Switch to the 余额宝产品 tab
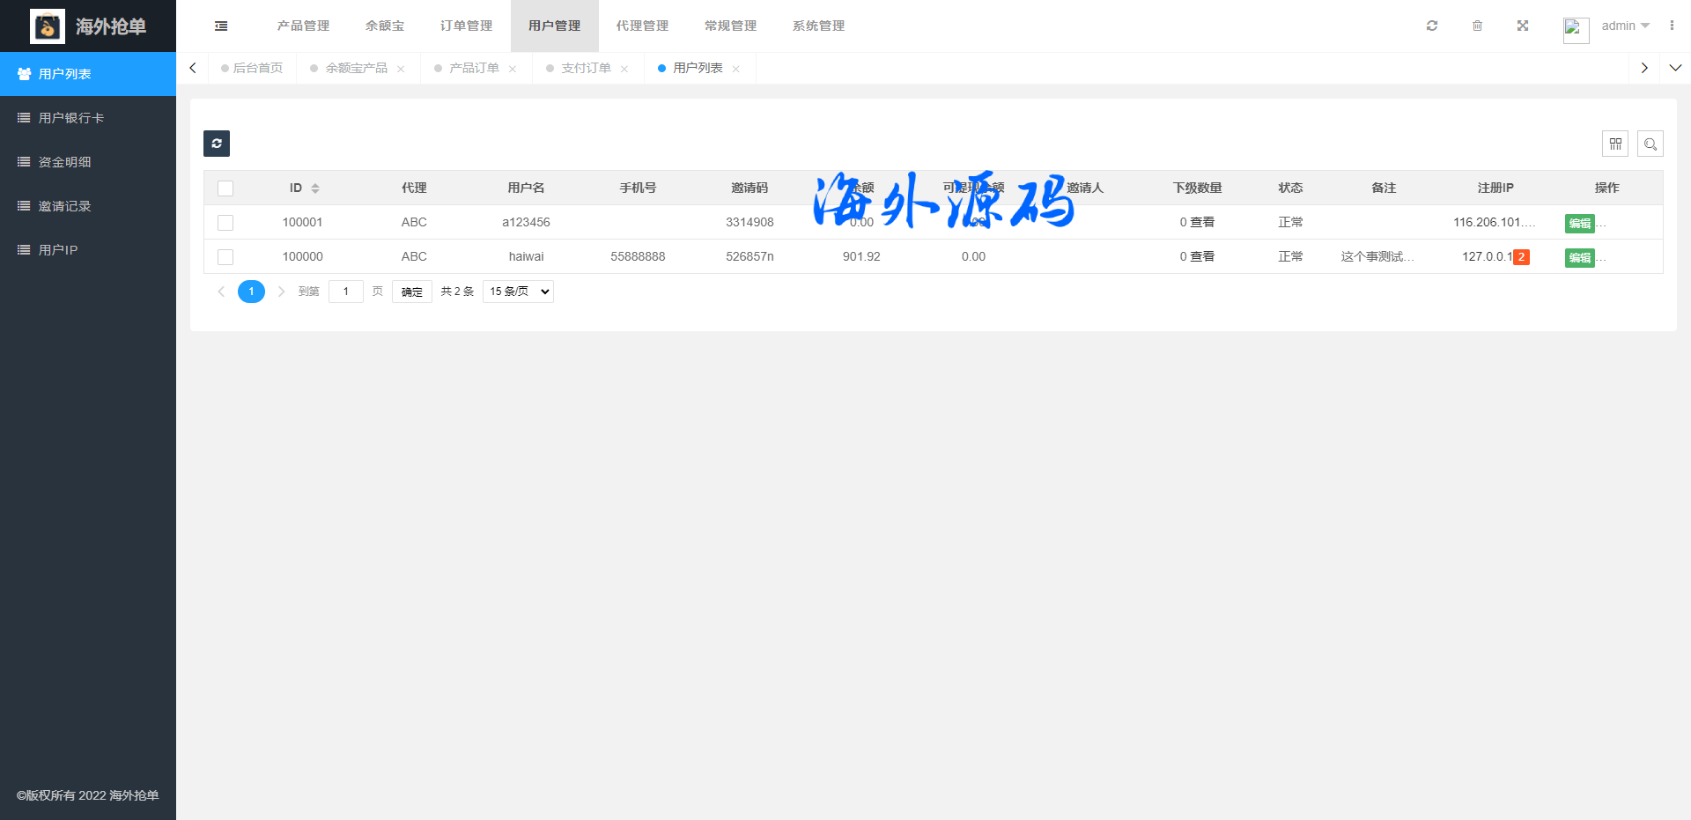 [356, 68]
